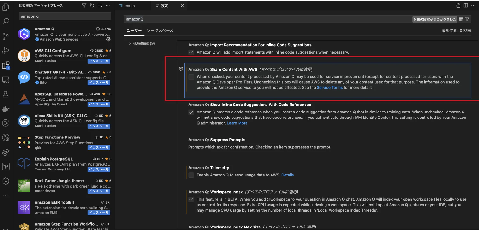479x230 pixels.
Task: Open the Remote Explorer view
Action: 6,80
